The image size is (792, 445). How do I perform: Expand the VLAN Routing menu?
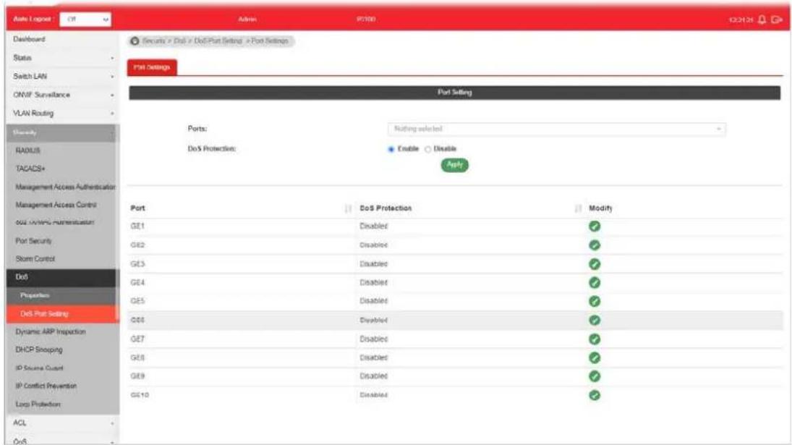click(x=63, y=113)
